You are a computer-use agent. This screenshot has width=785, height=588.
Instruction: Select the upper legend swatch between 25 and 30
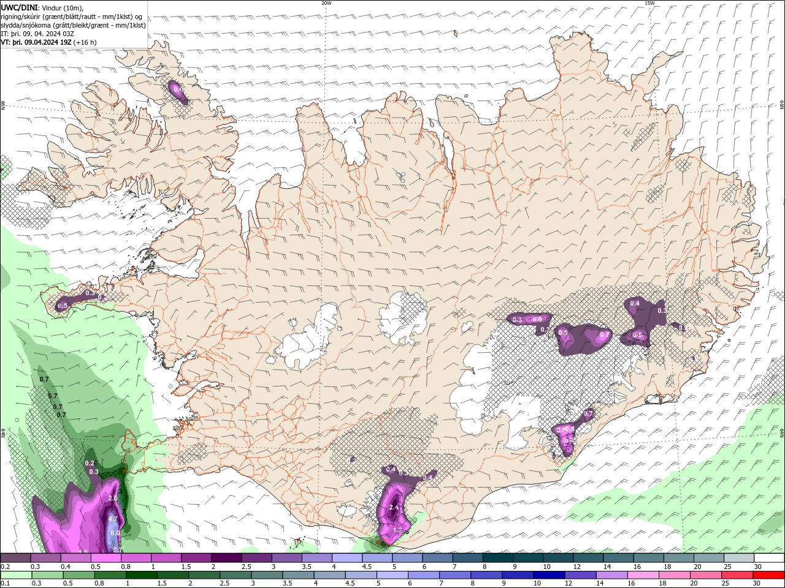point(739,558)
